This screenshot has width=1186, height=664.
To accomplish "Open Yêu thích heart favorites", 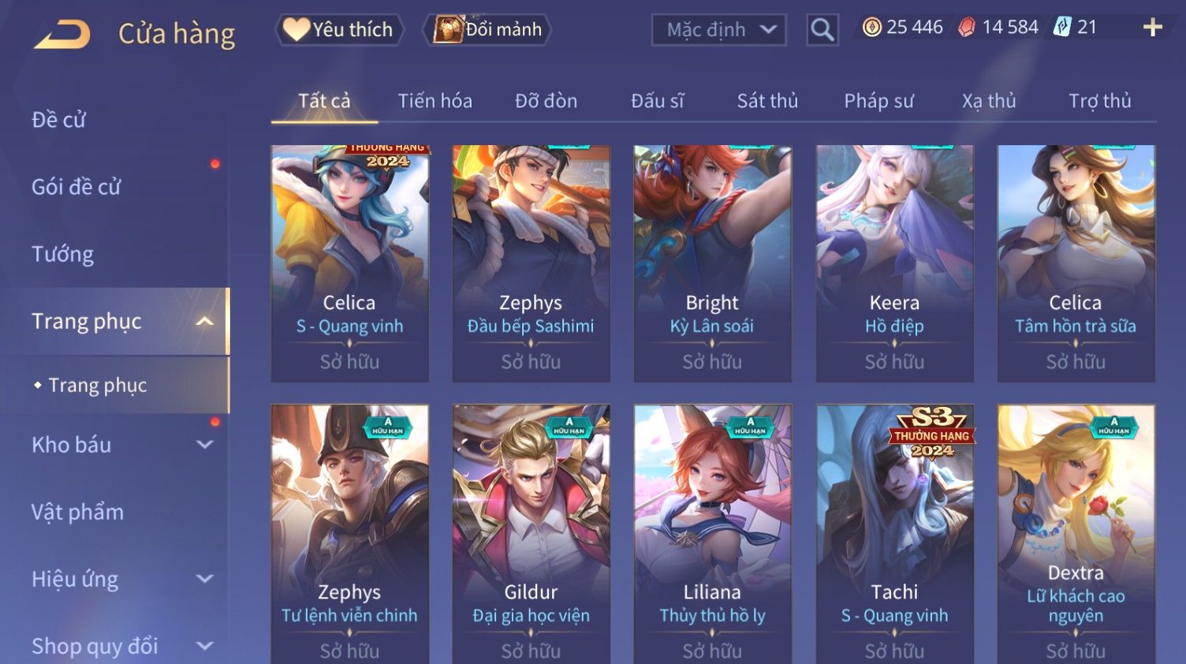I will (339, 30).
